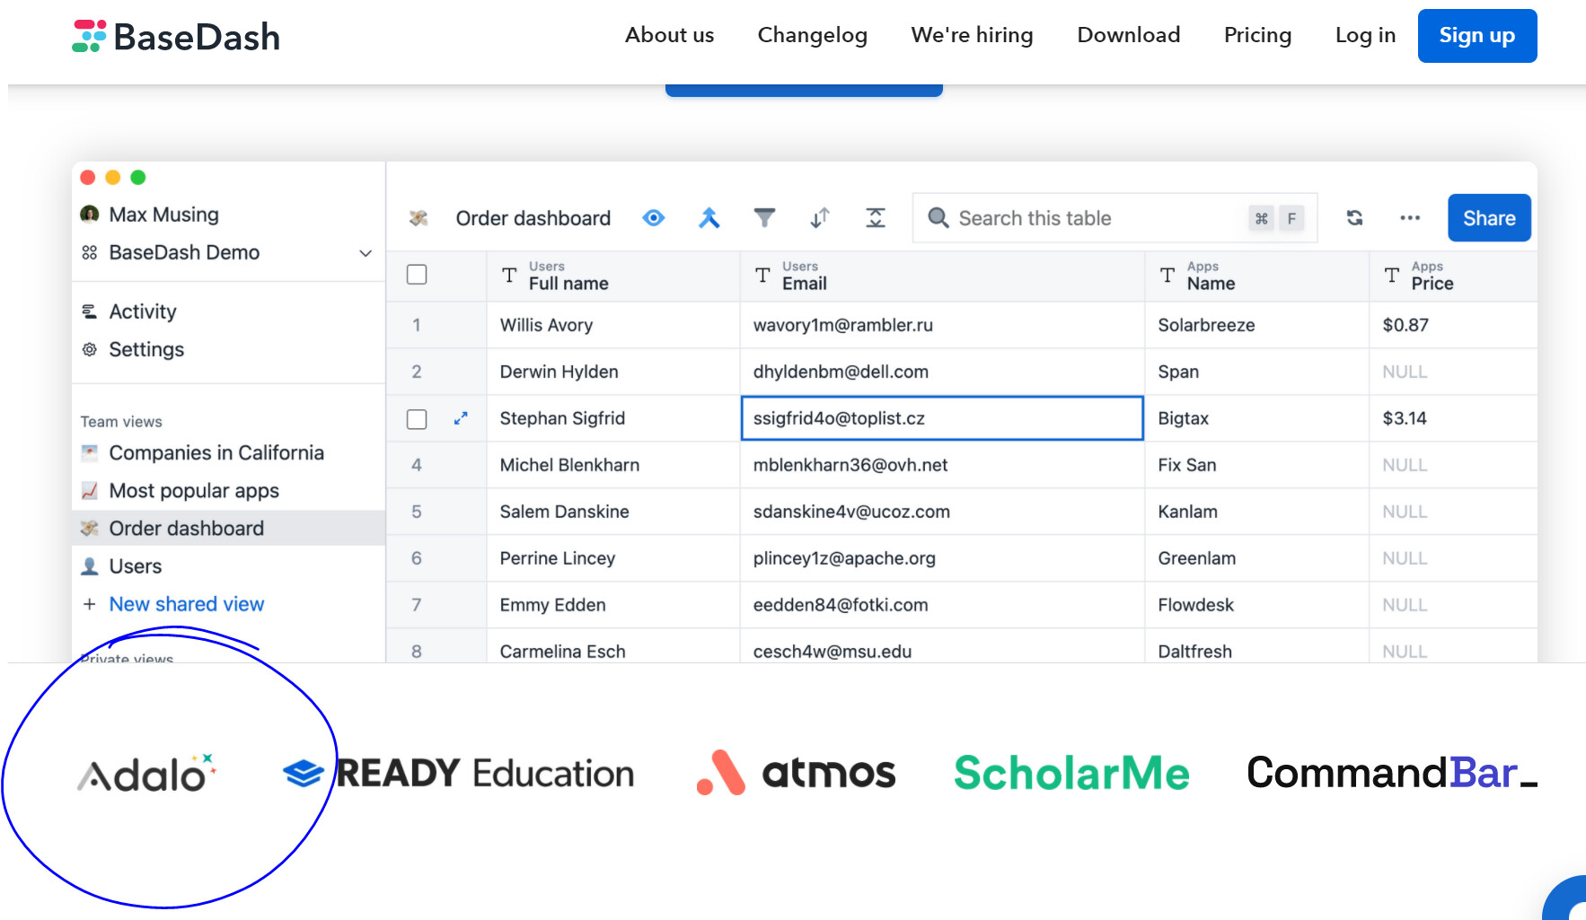Image resolution: width=1586 pixels, height=920 pixels.
Task: Click the plus icon beside New shared view
Action: [89, 604]
